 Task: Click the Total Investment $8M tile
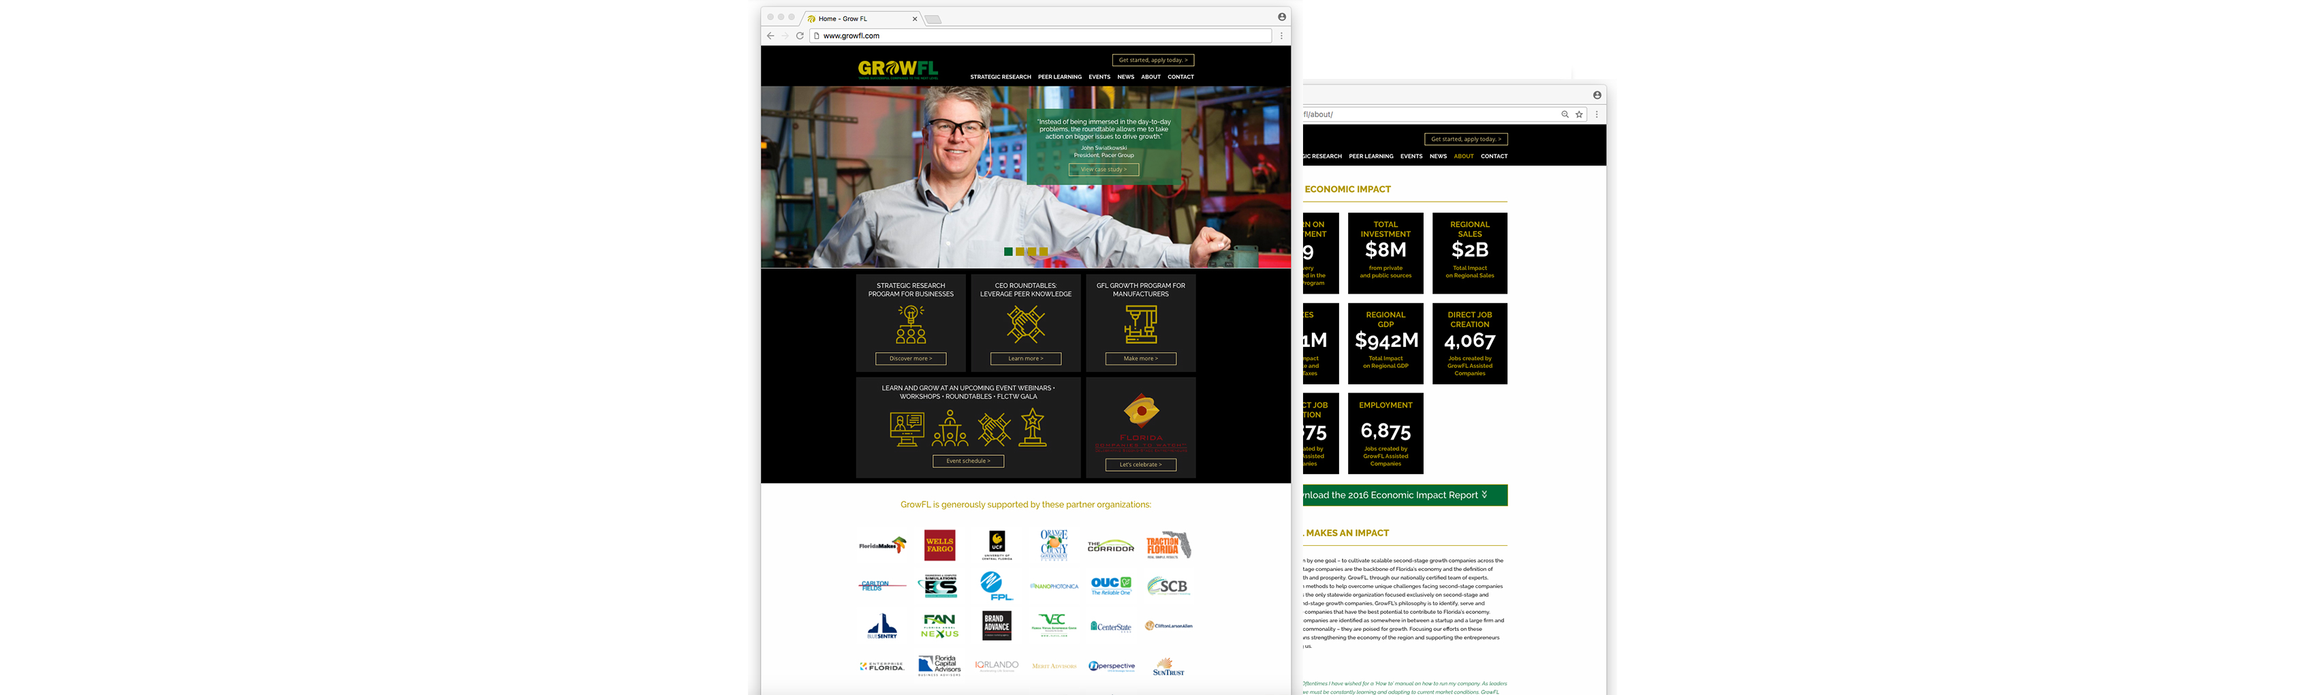coord(1386,253)
